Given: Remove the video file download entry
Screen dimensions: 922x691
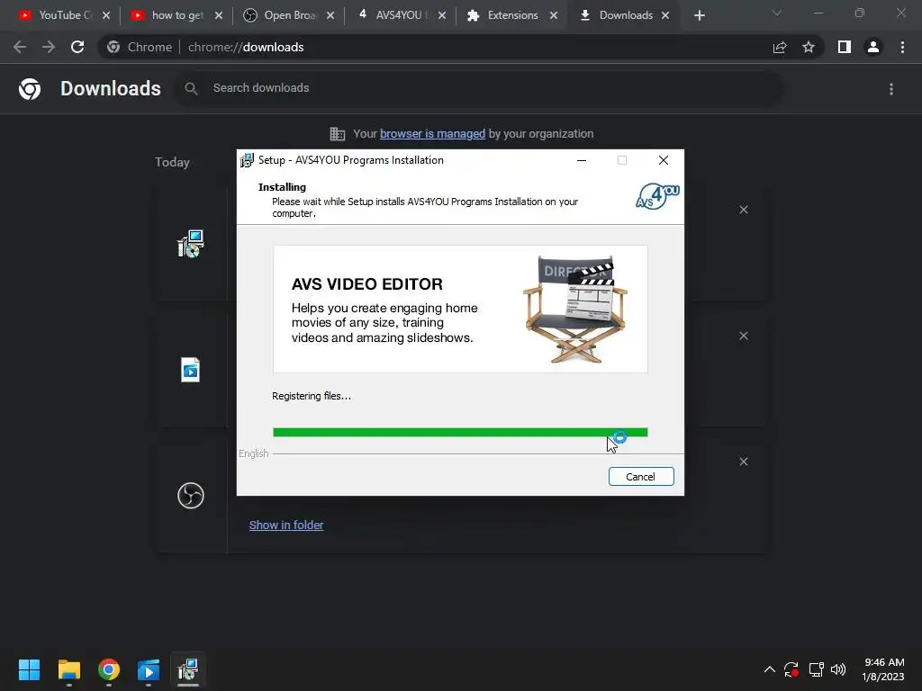Looking at the screenshot, I should tap(744, 336).
